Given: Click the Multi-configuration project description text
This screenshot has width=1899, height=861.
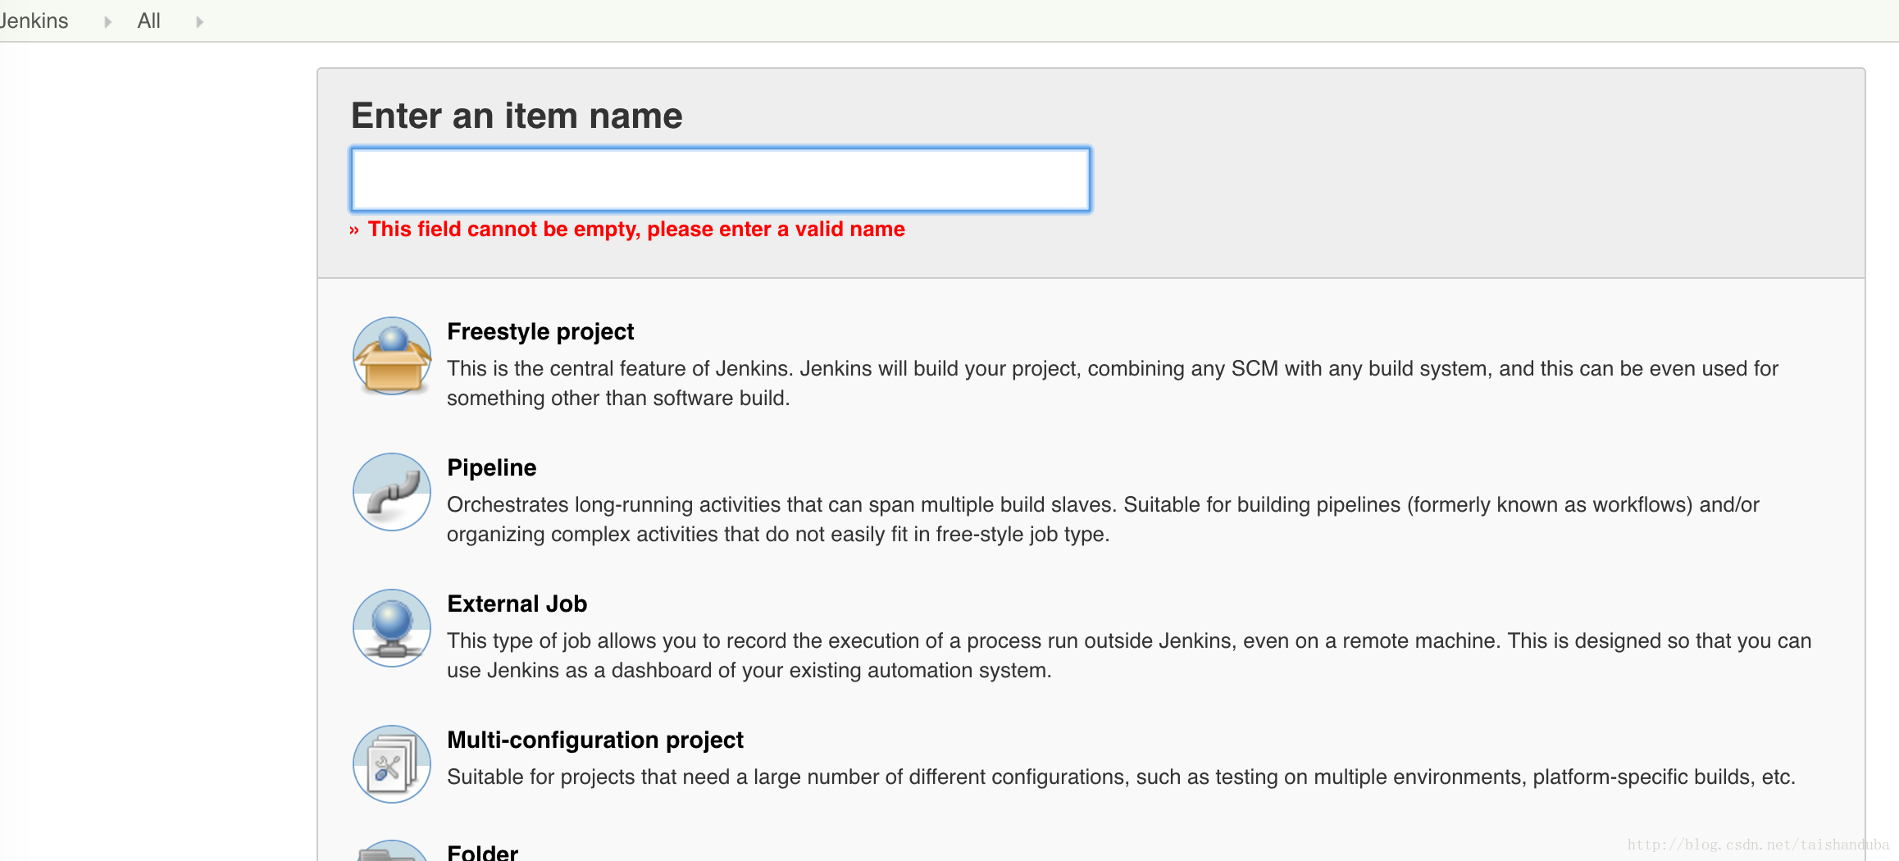Looking at the screenshot, I should click(x=1121, y=777).
